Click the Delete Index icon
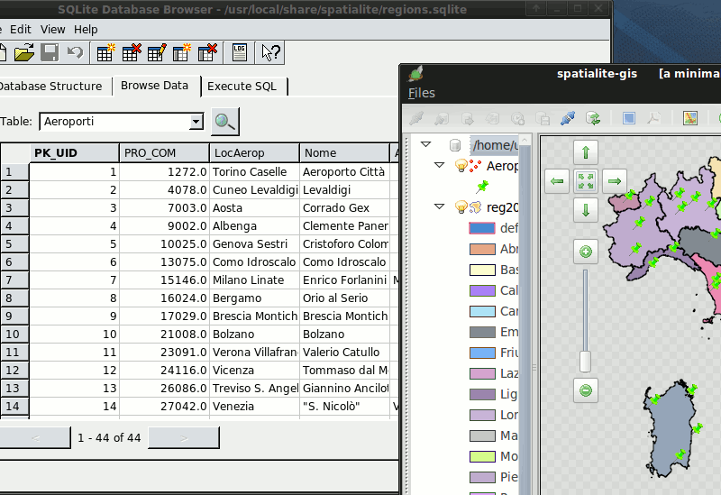 tap(207, 52)
